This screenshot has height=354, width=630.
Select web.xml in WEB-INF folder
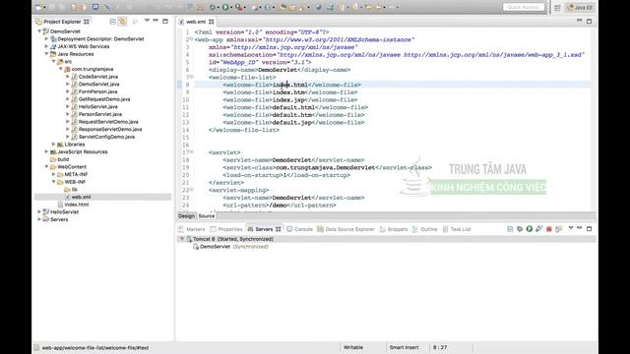coord(81,197)
